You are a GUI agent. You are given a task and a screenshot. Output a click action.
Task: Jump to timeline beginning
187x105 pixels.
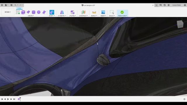point(2,99)
